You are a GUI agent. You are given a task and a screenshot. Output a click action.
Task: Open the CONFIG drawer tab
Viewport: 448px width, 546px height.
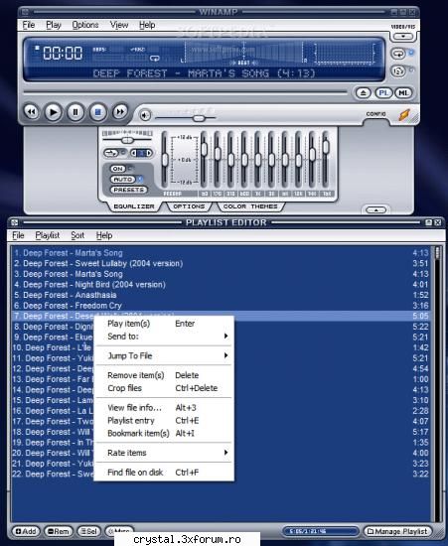(375, 114)
